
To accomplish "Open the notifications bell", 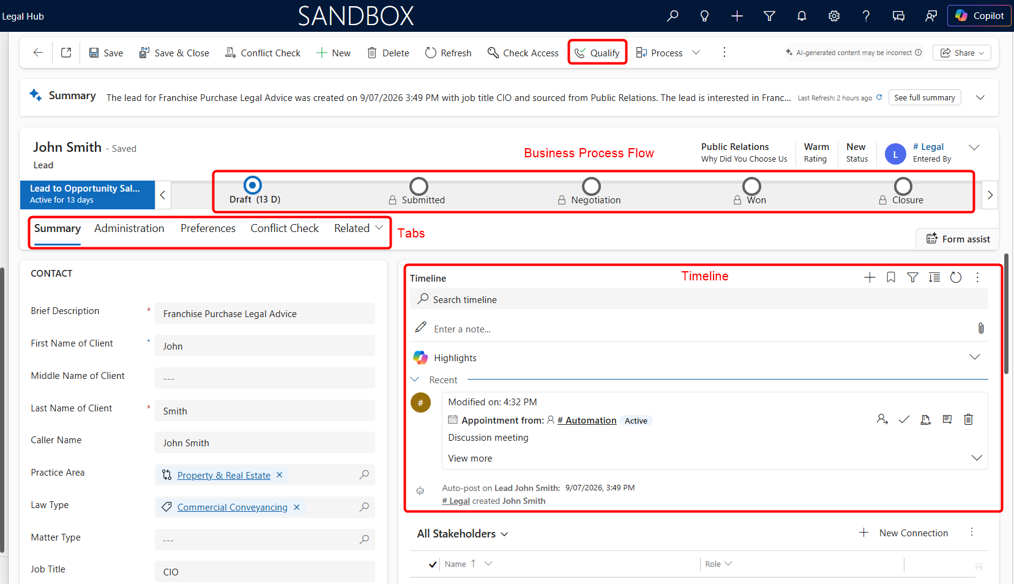I will tap(802, 16).
